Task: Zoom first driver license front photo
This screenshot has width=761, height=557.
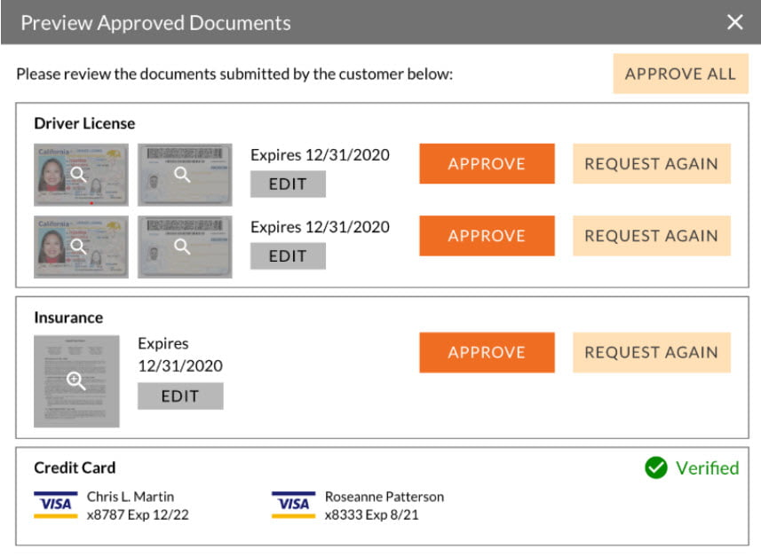Action: coord(81,175)
